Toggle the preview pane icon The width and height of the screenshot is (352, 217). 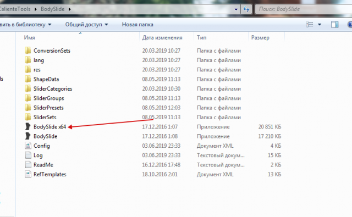(334, 24)
